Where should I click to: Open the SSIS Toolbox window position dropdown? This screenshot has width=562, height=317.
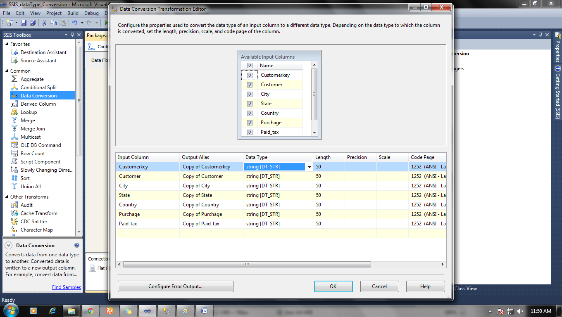(66, 35)
